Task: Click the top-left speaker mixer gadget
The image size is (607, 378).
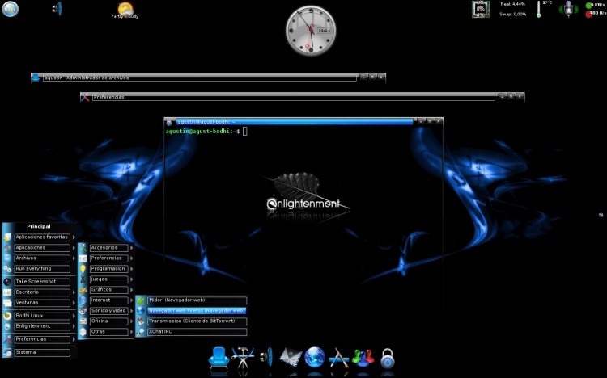Action: tap(57, 8)
